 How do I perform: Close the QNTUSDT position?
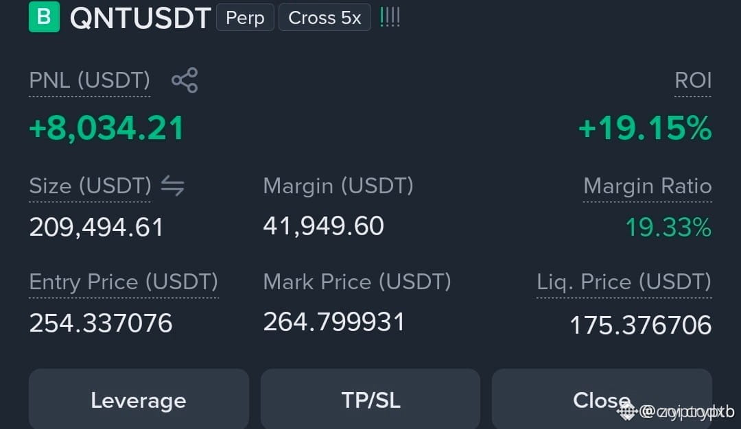pos(602,400)
